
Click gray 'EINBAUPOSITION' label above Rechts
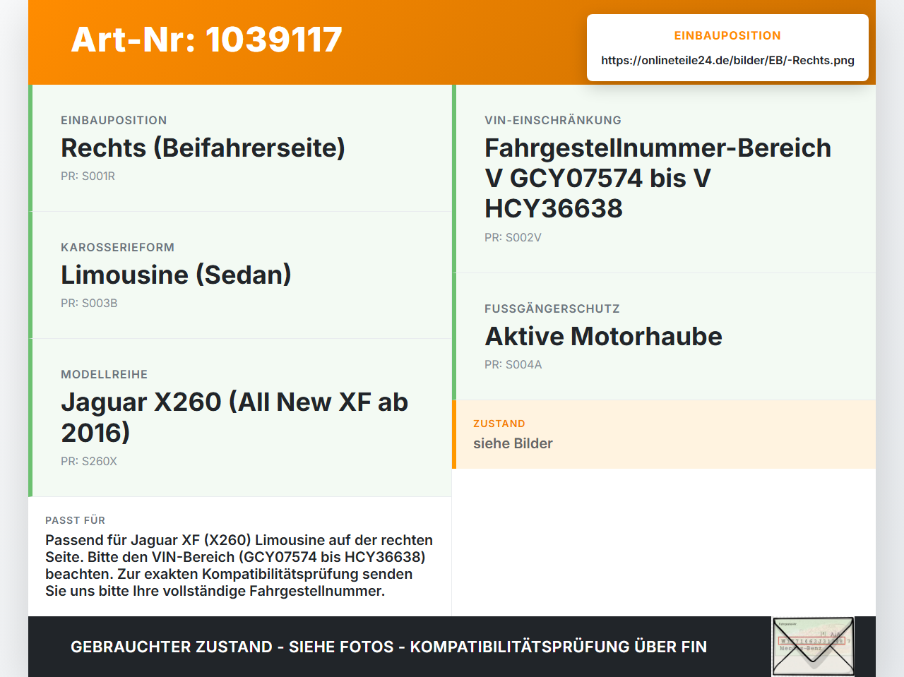coord(114,120)
